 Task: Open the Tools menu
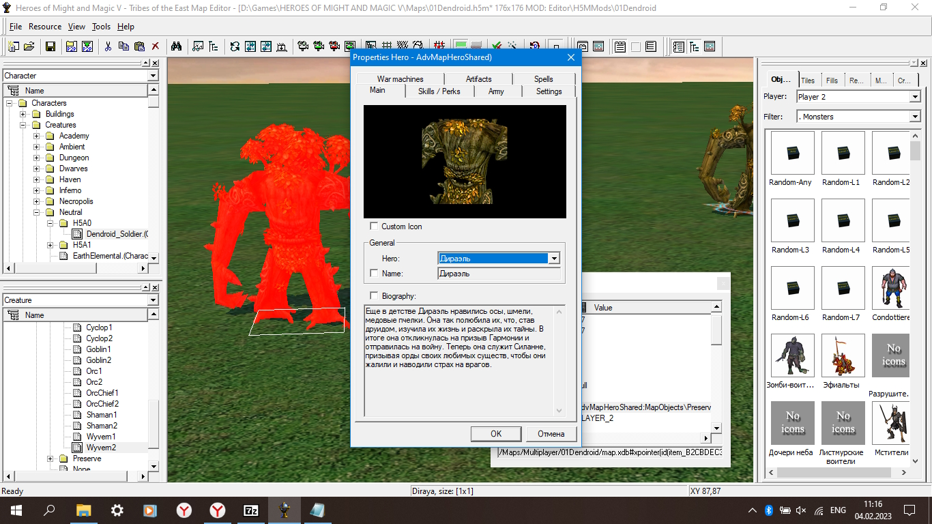(x=101, y=27)
